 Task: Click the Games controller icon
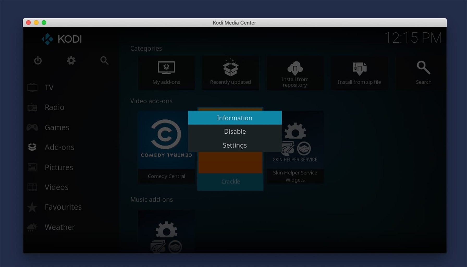pyautogui.click(x=32, y=128)
